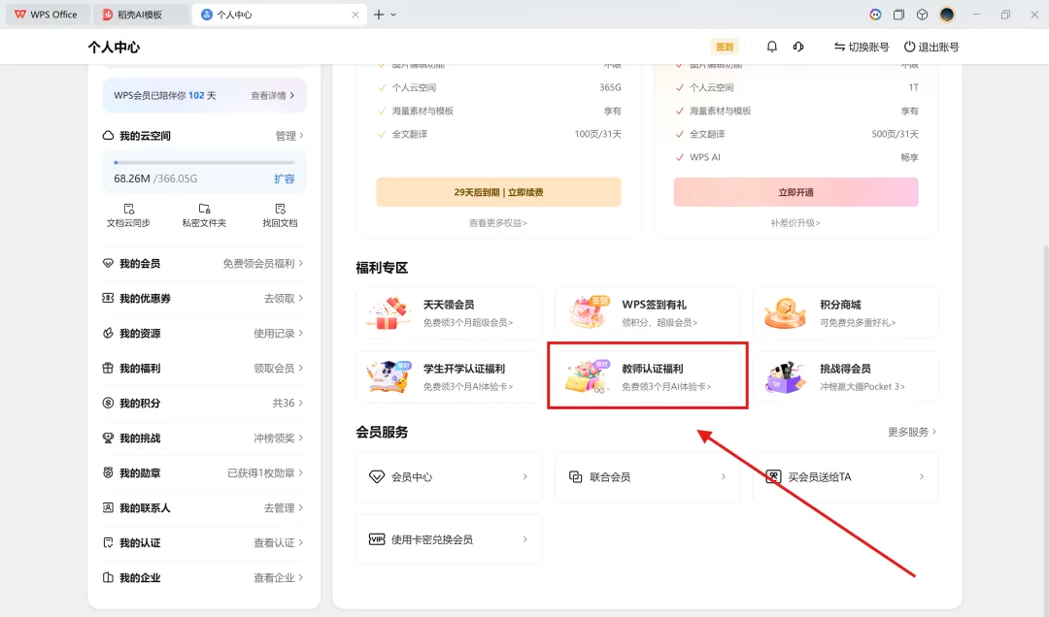Screen dimensions: 1049x617
Task: Open the 查看更多权益 link
Action: (497, 222)
